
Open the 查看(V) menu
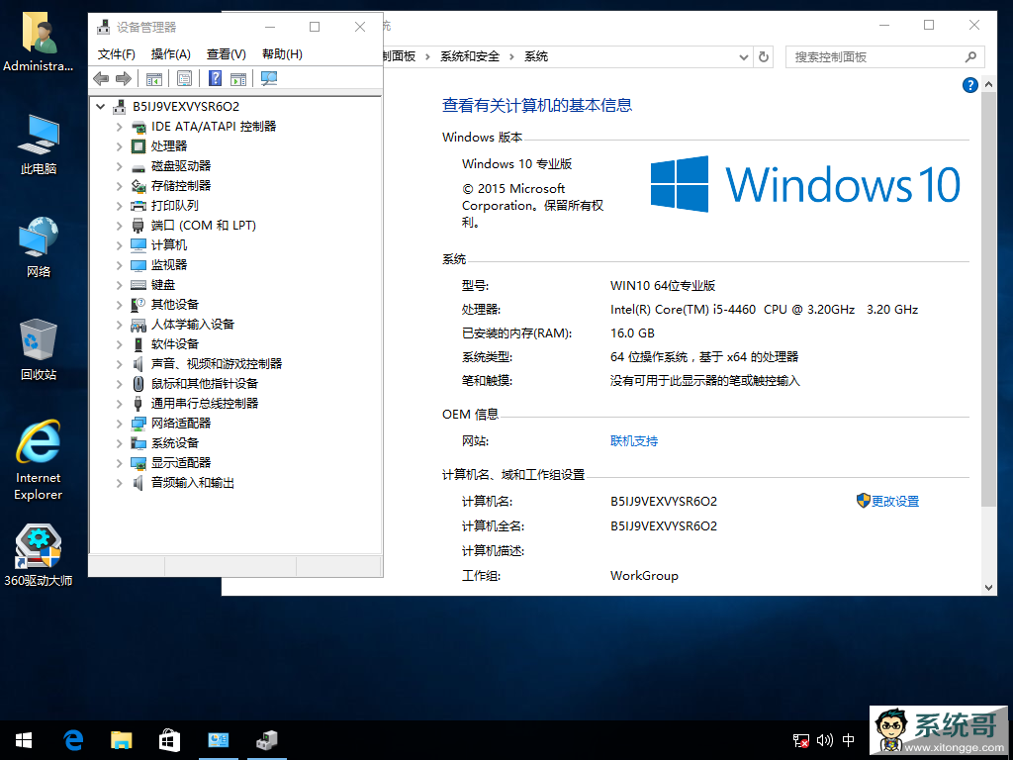click(227, 54)
